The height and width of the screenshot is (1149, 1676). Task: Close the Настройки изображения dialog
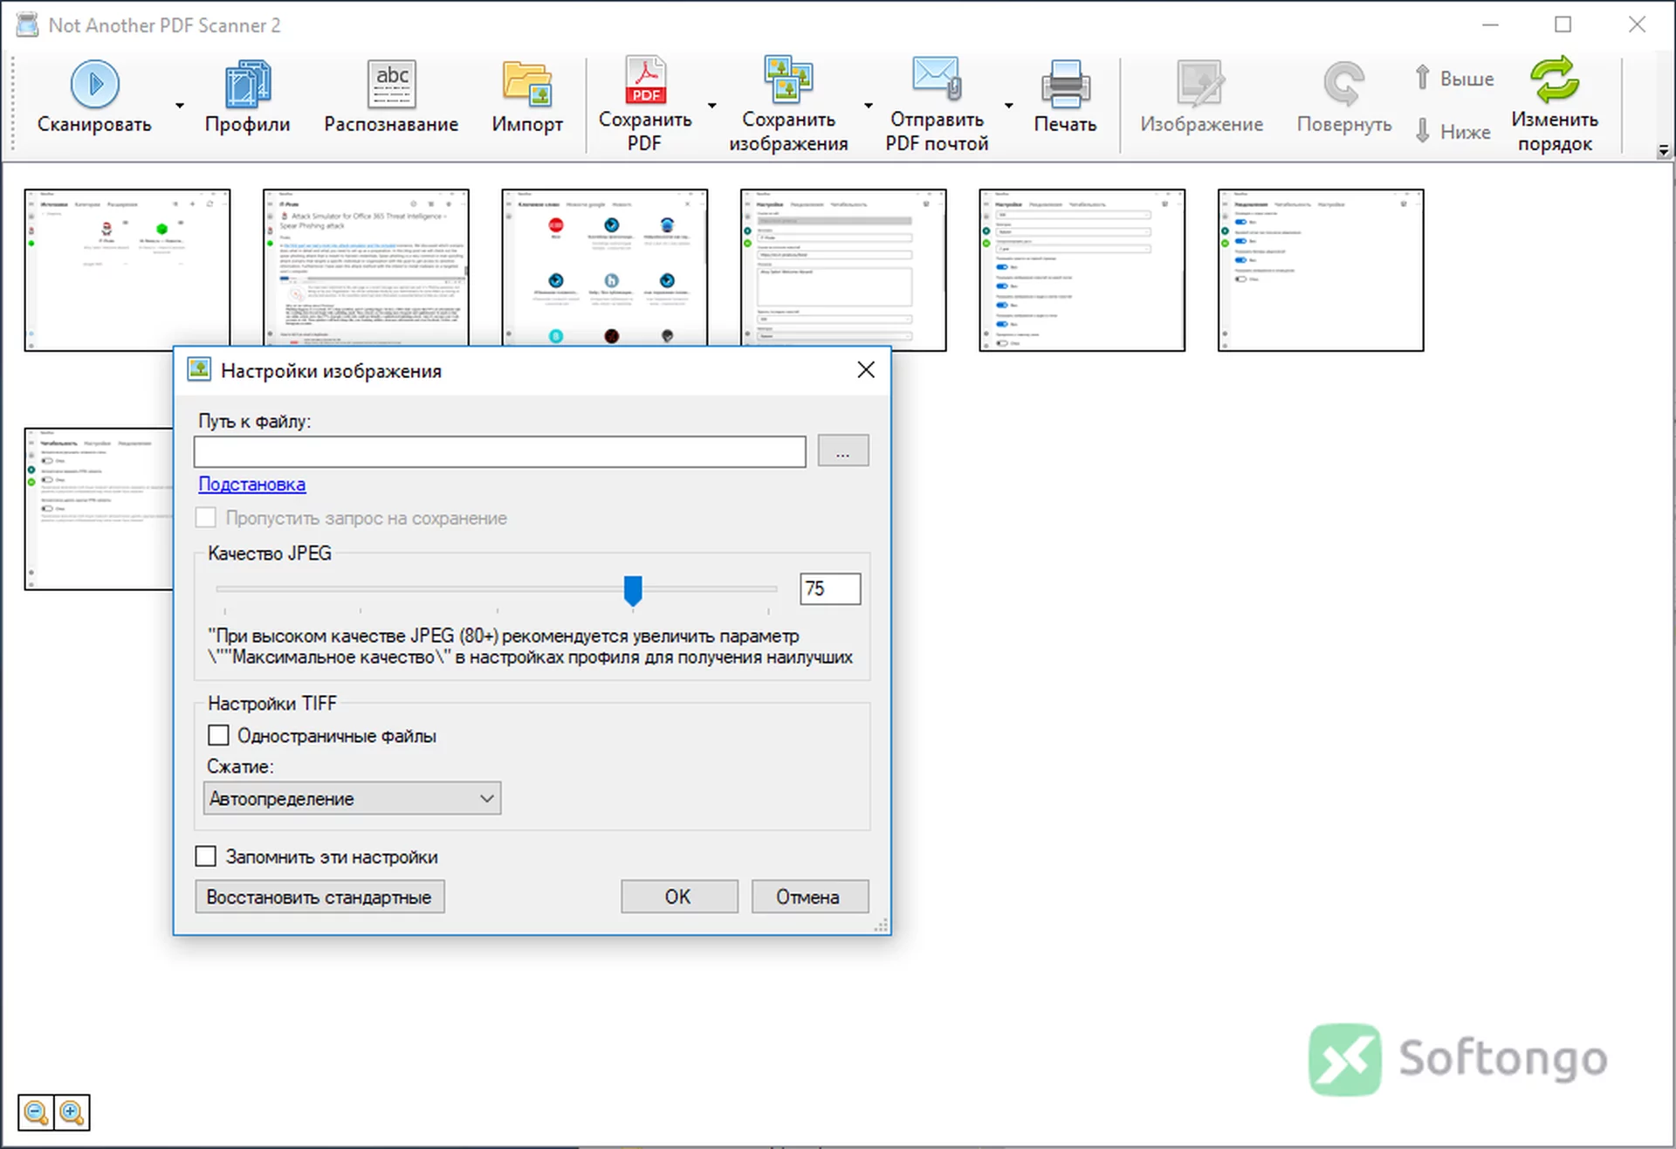(866, 369)
